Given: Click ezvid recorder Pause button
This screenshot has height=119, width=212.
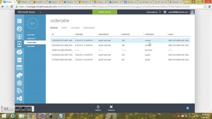Looking at the screenshot, I should tap(17, 109).
